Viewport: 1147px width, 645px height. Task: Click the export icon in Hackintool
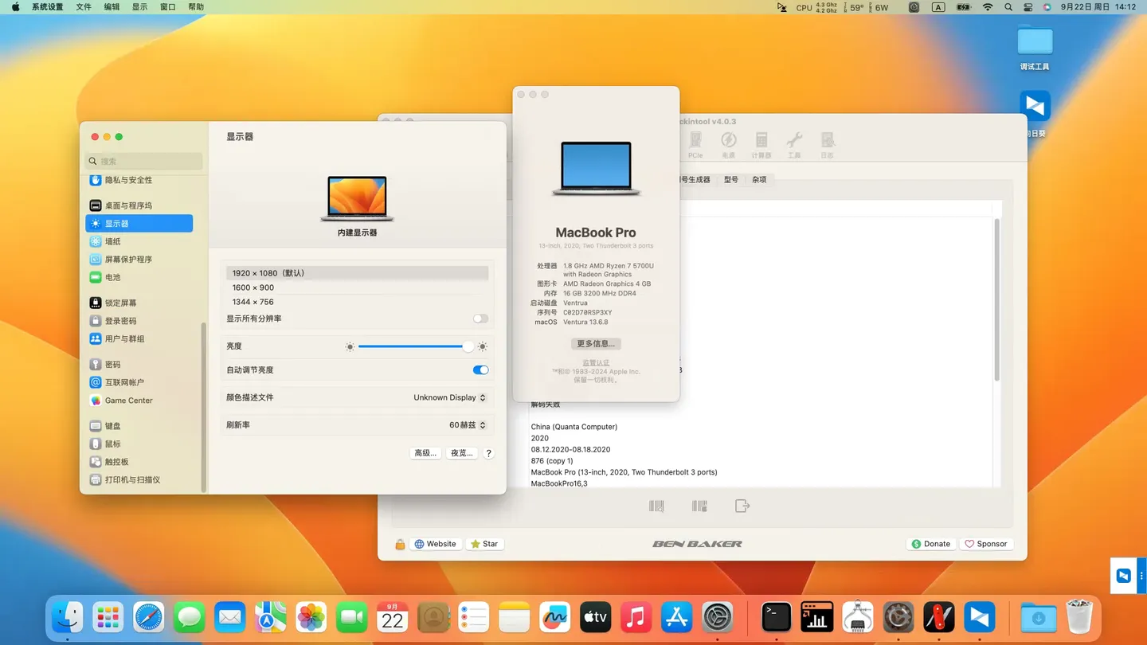click(742, 505)
